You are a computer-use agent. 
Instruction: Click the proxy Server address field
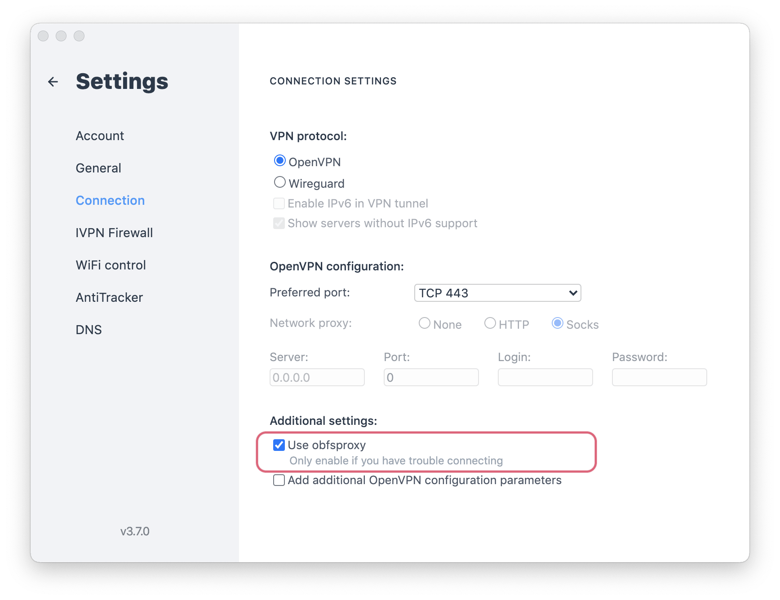[x=317, y=377]
